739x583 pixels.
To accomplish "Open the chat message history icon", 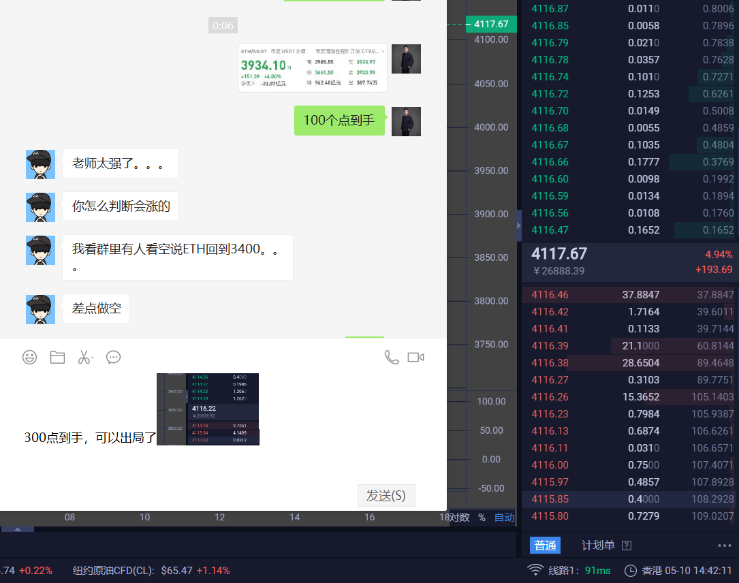I will click(x=113, y=357).
